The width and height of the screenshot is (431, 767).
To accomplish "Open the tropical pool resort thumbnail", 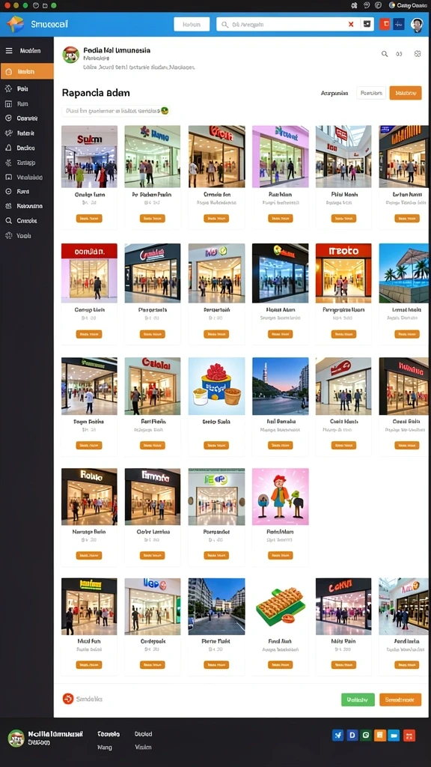I will 403,273.
